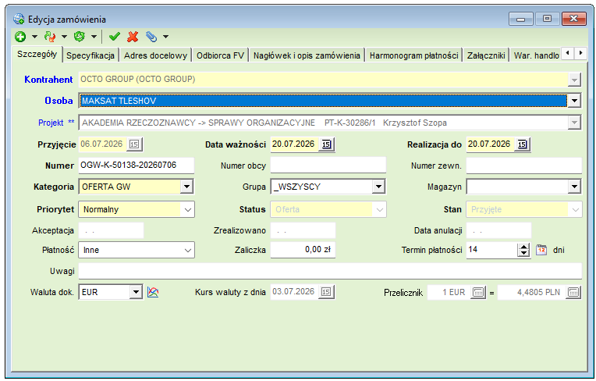
Task: Click the red X cancel icon
Action: 133,37
